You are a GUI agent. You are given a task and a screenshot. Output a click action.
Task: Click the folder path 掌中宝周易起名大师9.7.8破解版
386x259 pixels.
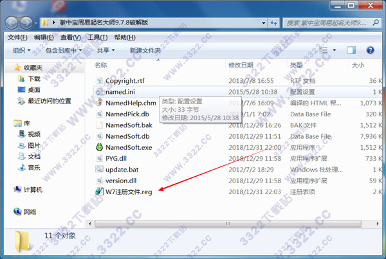[104, 22]
